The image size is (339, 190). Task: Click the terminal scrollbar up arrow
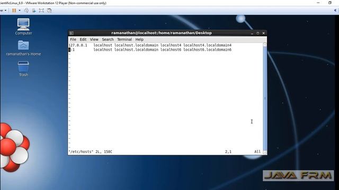click(x=265, y=44)
